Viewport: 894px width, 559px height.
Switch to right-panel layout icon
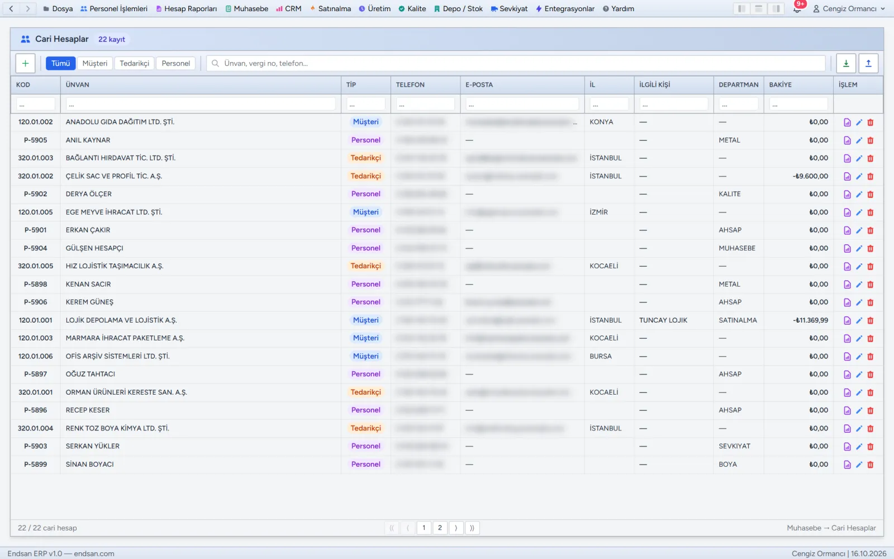[776, 8]
